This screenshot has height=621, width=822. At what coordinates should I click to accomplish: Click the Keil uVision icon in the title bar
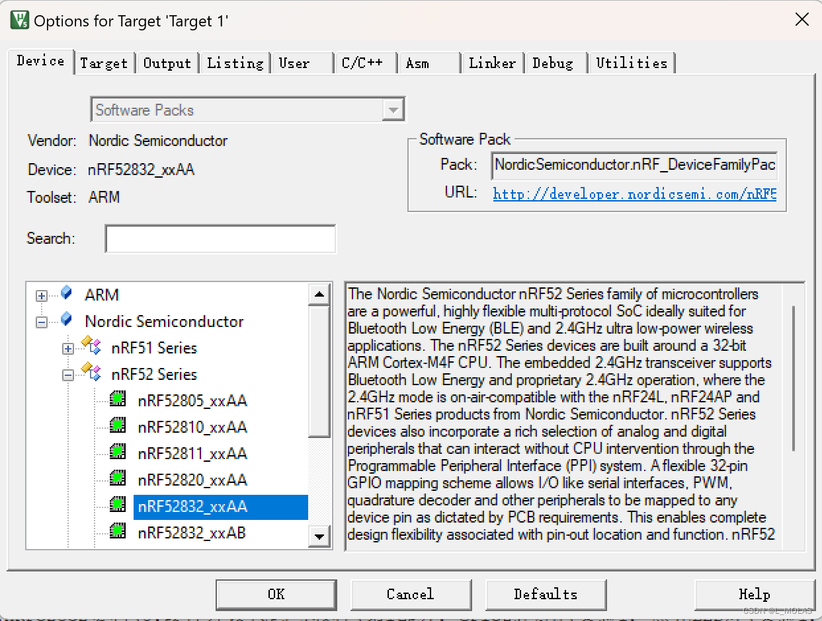point(19,20)
